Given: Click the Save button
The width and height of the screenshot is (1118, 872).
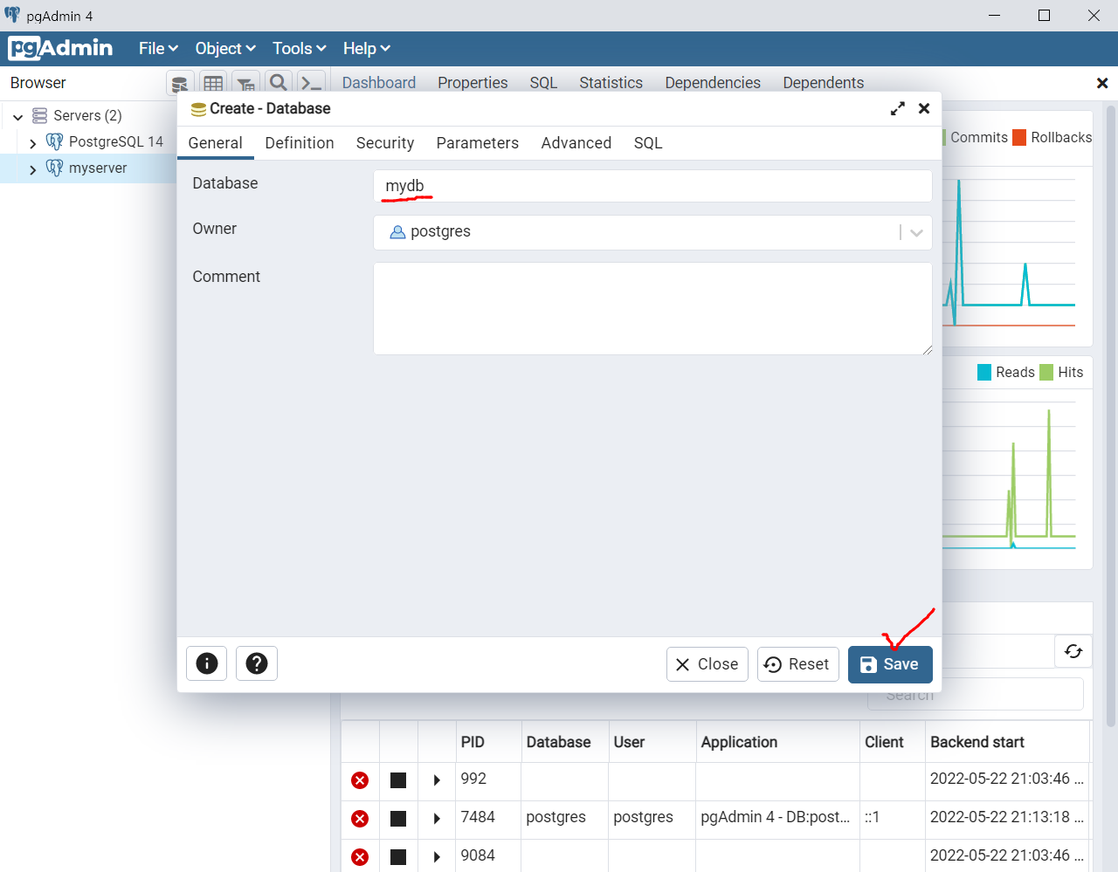Looking at the screenshot, I should (x=890, y=664).
